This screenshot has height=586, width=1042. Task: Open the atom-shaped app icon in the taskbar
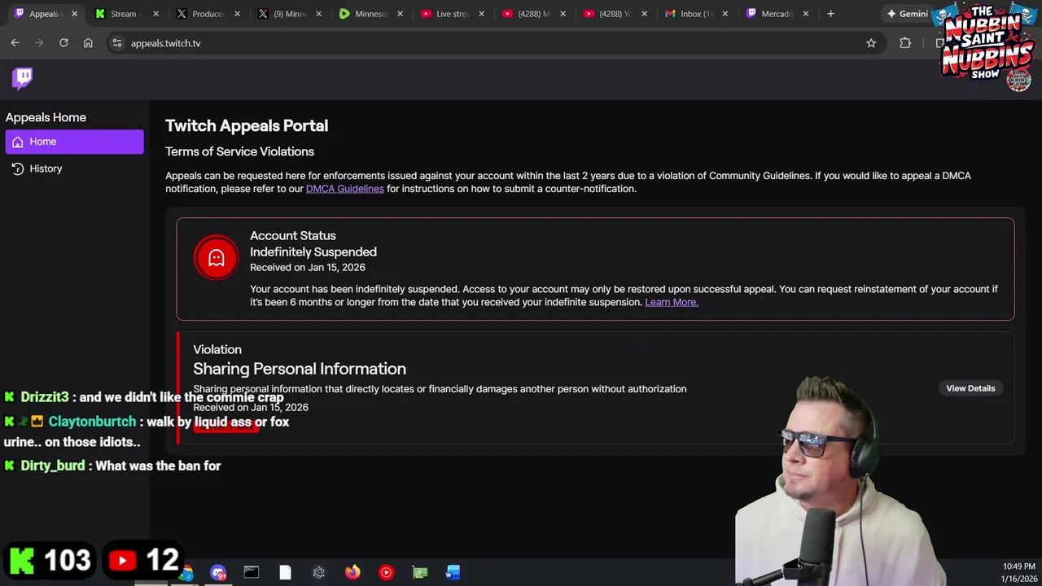(x=319, y=573)
